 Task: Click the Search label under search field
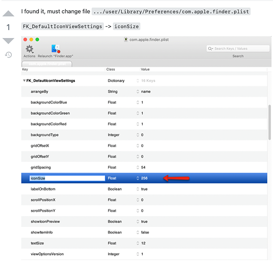point(238,56)
